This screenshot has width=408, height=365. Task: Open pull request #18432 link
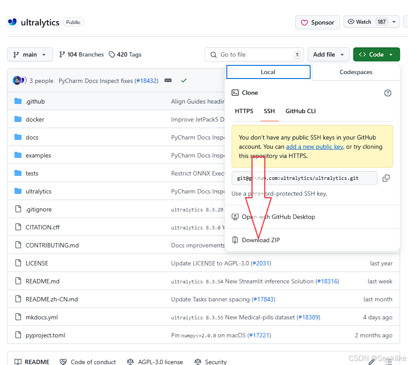point(147,81)
